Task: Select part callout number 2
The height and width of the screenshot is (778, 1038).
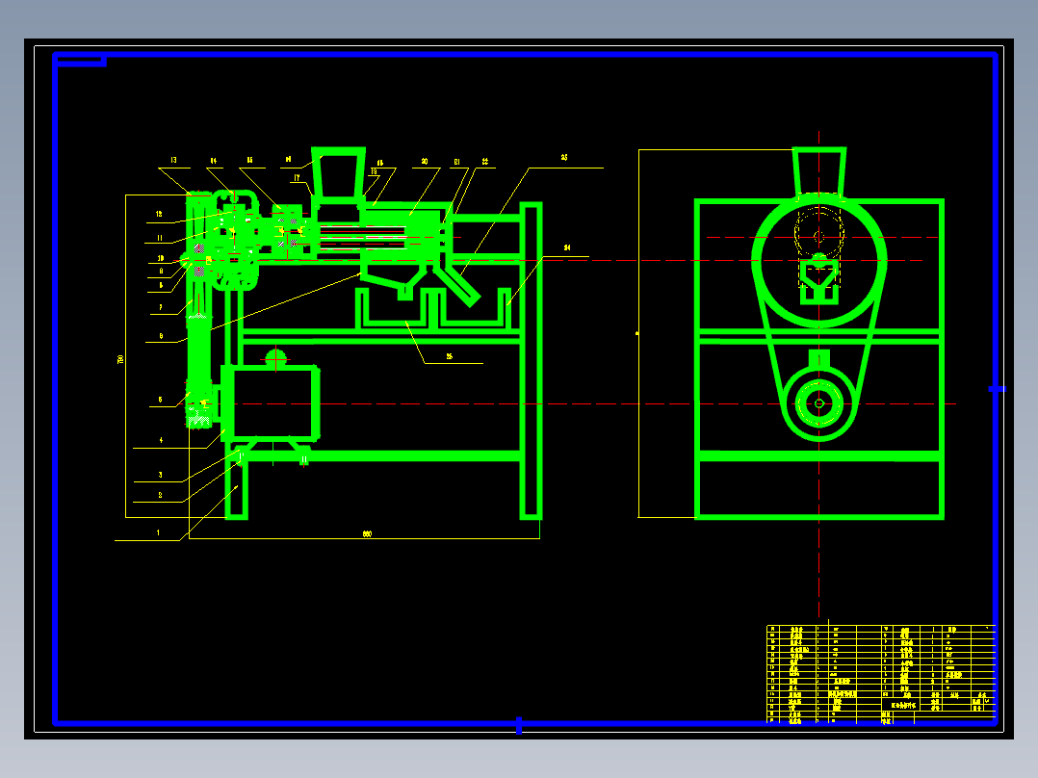Action: coord(160,495)
